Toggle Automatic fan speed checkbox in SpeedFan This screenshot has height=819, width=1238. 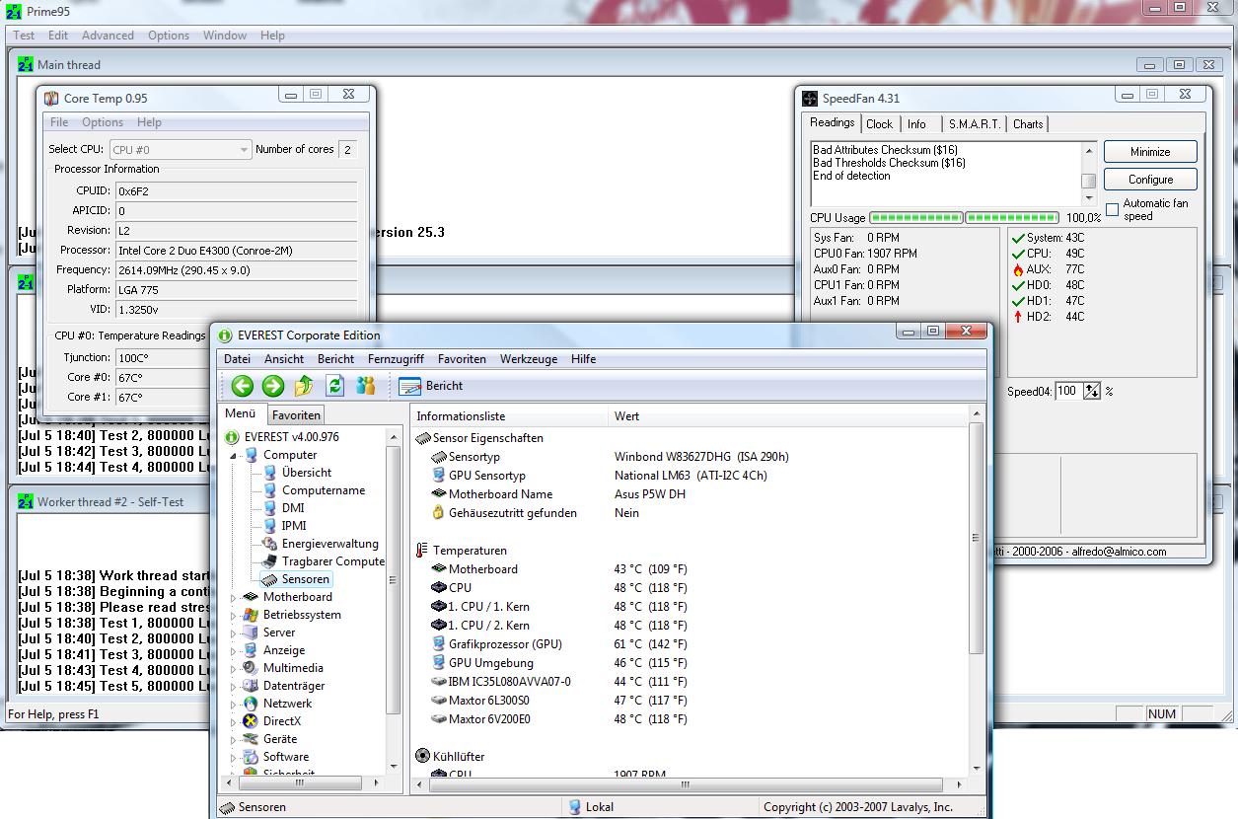[x=1112, y=209]
